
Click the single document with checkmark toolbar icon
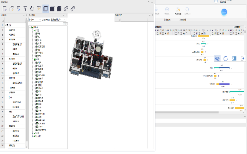pyautogui.click(x=5, y=9)
